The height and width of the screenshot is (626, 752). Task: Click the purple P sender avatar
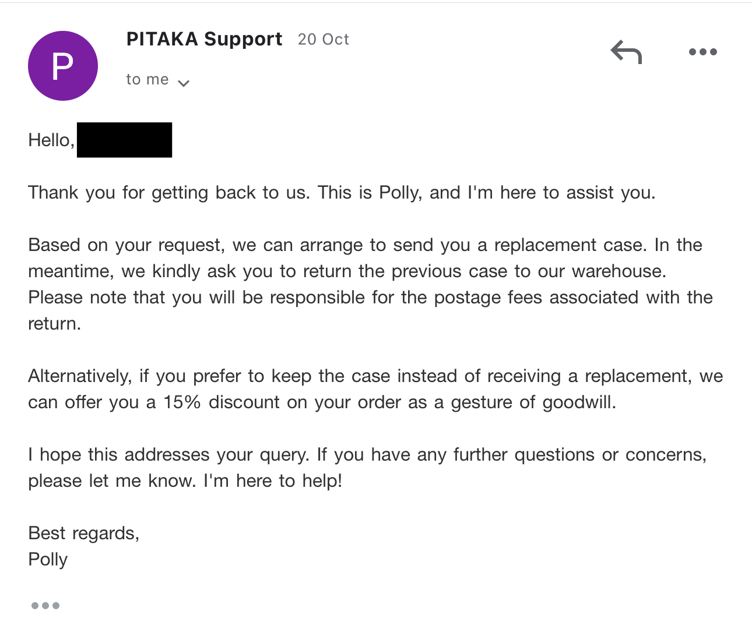tap(63, 66)
